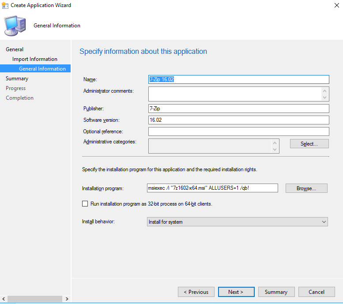The width and height of the screenshot is (343, 304).
Task: Go back with the Previous button
Action: 196,292
